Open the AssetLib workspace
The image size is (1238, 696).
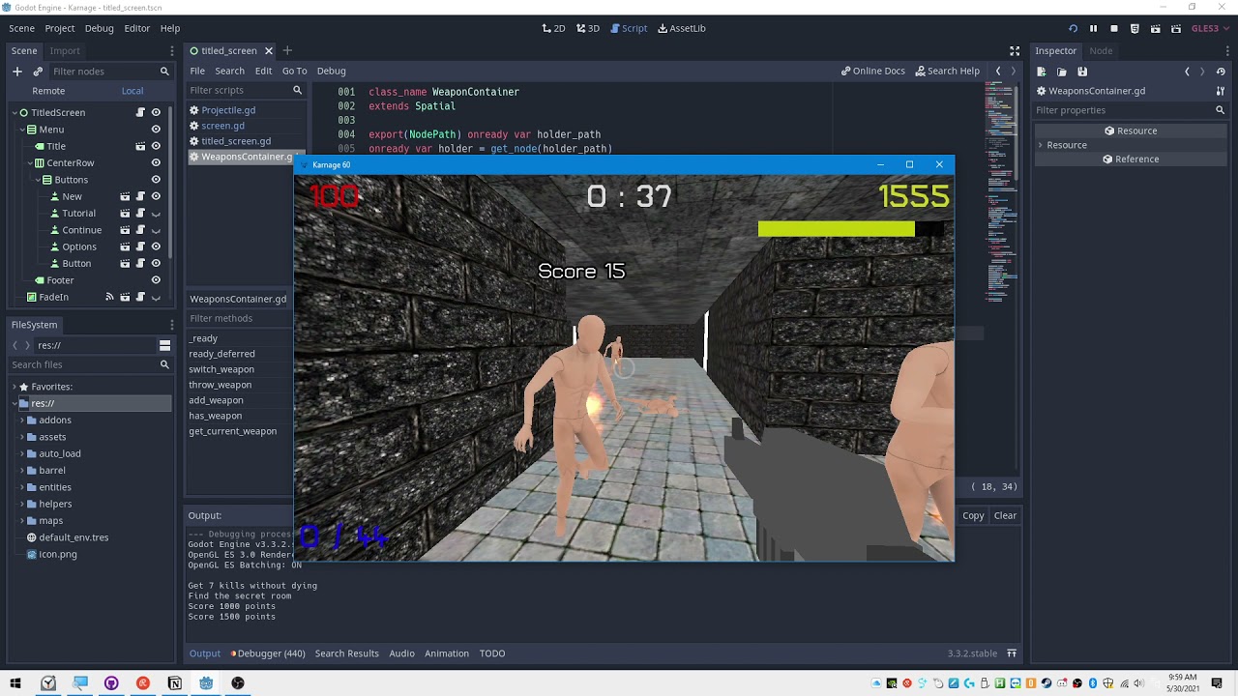(682, 28)
